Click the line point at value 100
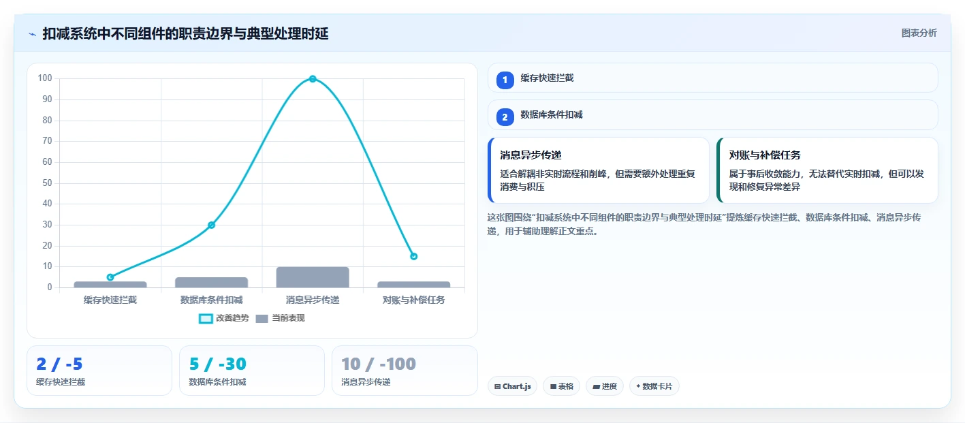This screenshot has width=965, height=423. (x=313, y=79)
